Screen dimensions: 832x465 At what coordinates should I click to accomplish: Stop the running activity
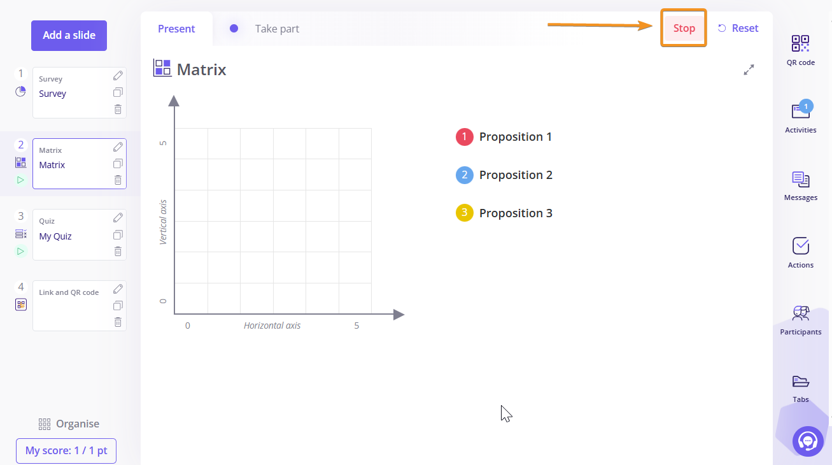684,28
